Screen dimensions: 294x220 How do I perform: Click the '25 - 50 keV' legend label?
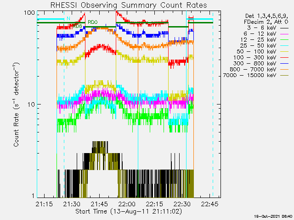click(x=258, y=46)
